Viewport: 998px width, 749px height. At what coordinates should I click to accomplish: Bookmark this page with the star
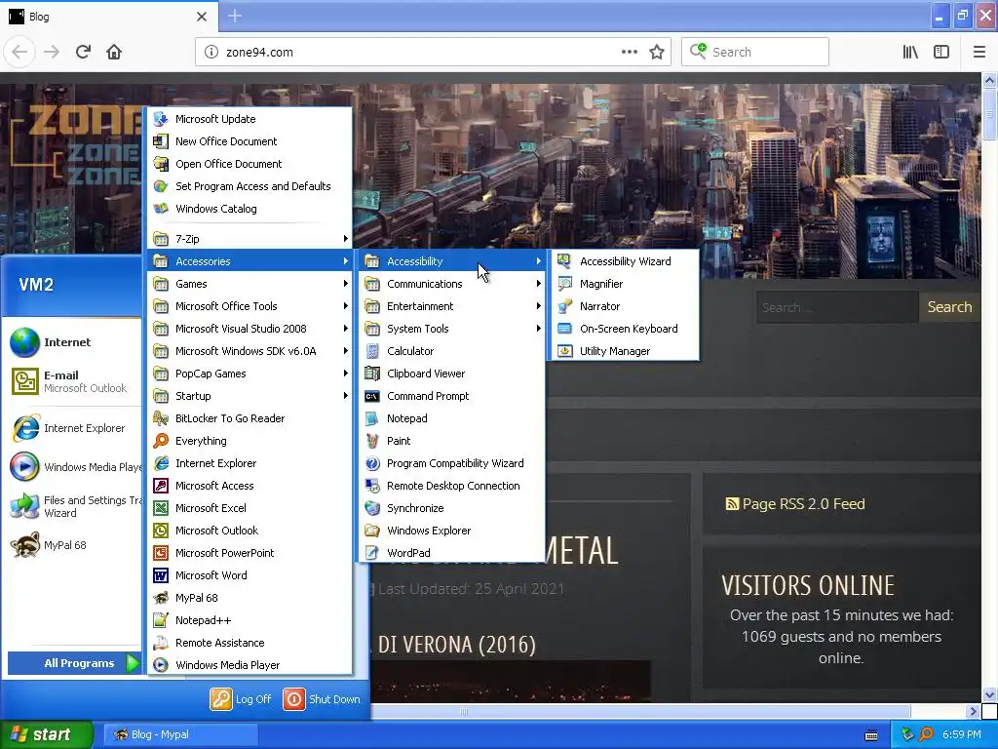(657, 52)
